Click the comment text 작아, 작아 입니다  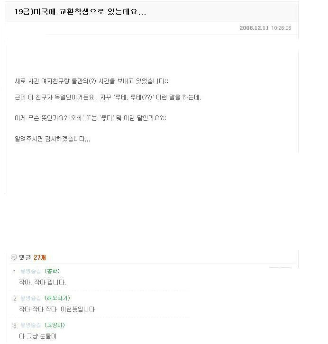[x=42, y=282]
